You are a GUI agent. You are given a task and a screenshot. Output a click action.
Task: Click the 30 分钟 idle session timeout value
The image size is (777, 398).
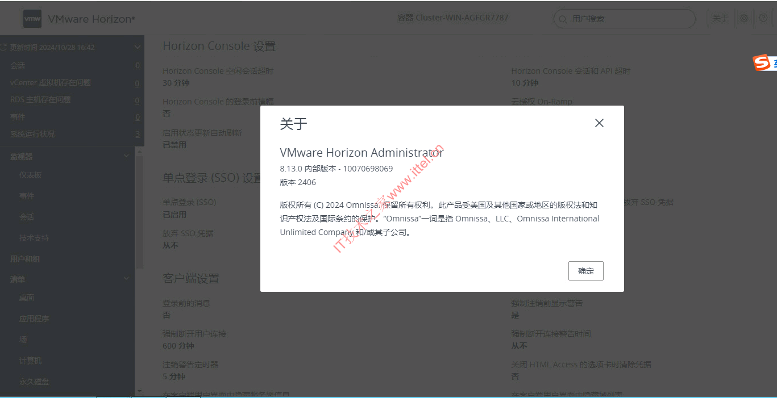tap(176, 83)
